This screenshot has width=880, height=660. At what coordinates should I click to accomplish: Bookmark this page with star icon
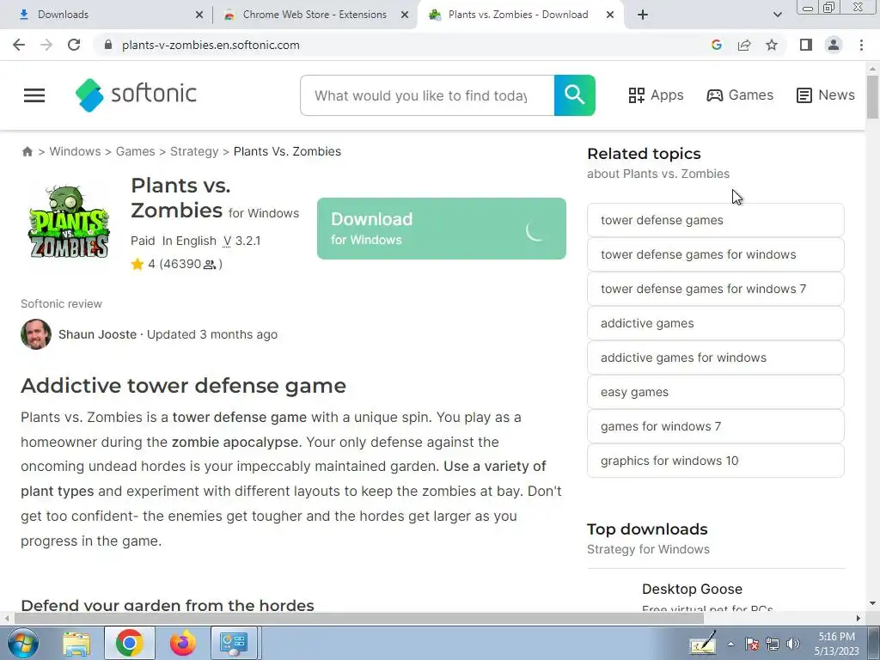pos(772,45)
